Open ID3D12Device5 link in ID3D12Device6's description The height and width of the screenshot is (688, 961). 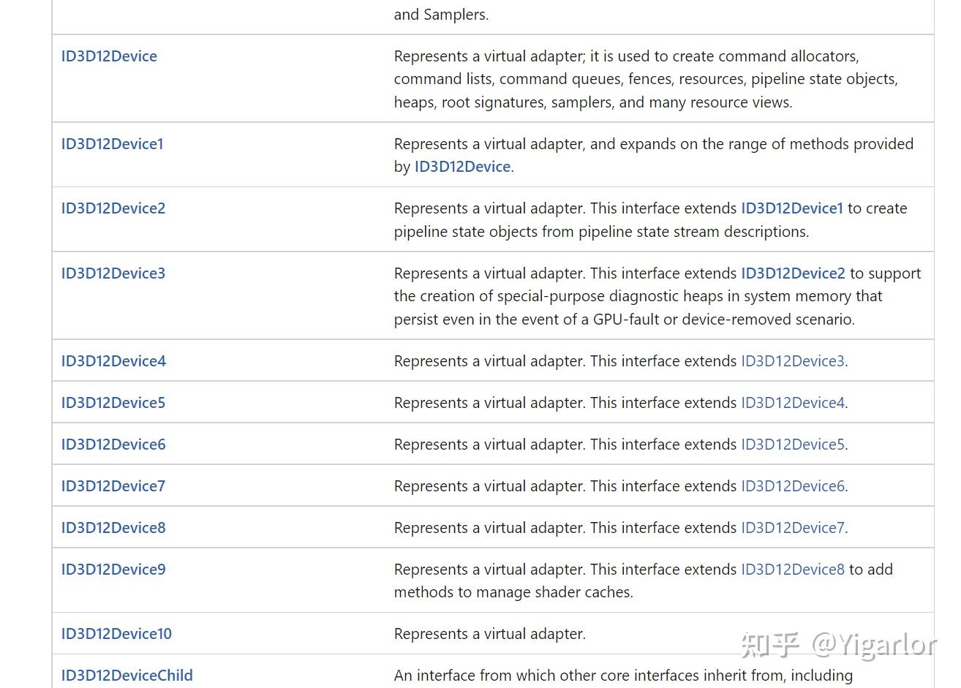click(x=793, y=445)
